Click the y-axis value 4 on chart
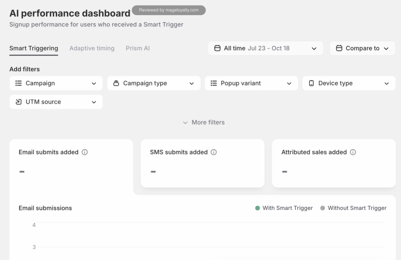Viewport: 401px width, 260px height. coord(34,225)
